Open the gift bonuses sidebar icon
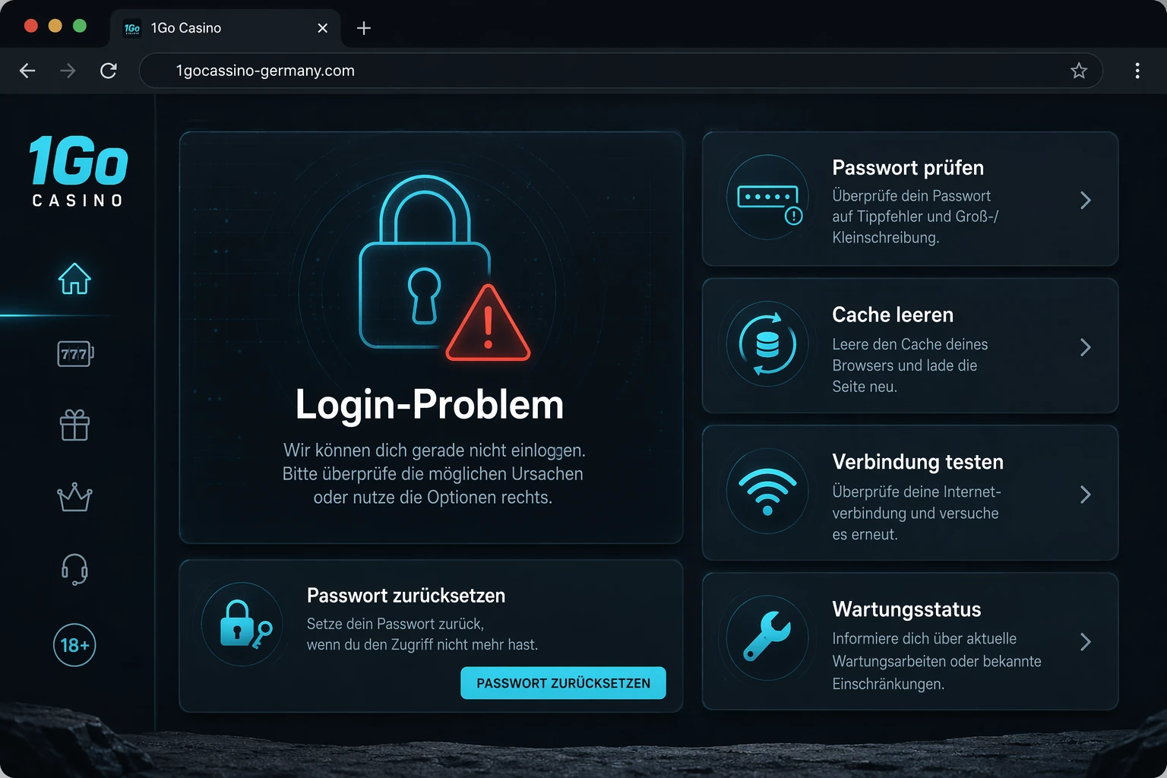 (74, 425)
